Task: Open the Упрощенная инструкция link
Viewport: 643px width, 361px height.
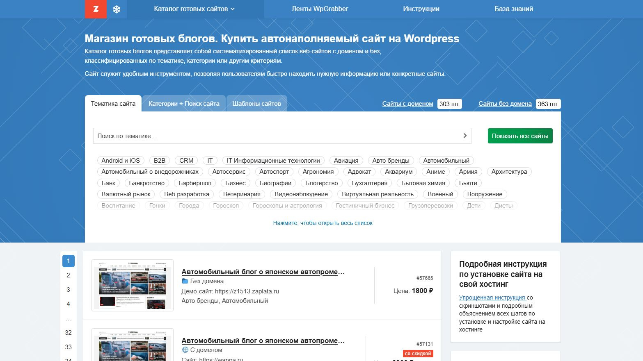Action: click(492, 297)
